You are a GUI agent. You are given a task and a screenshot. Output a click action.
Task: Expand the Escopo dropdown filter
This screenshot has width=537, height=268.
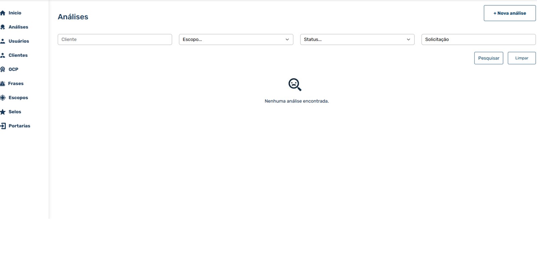[x=236, y=40]
